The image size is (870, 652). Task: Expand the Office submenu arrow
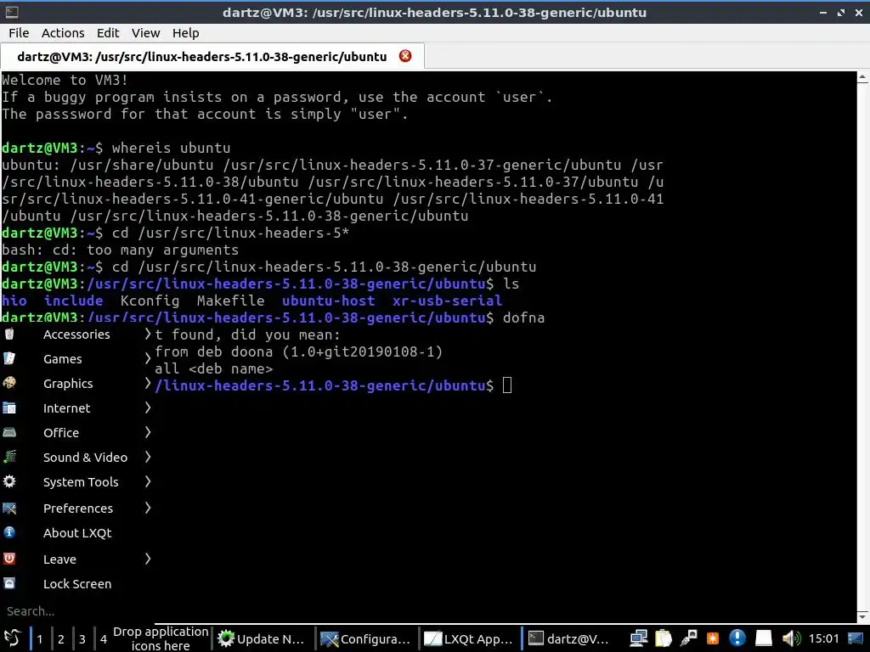pos(148,432)
